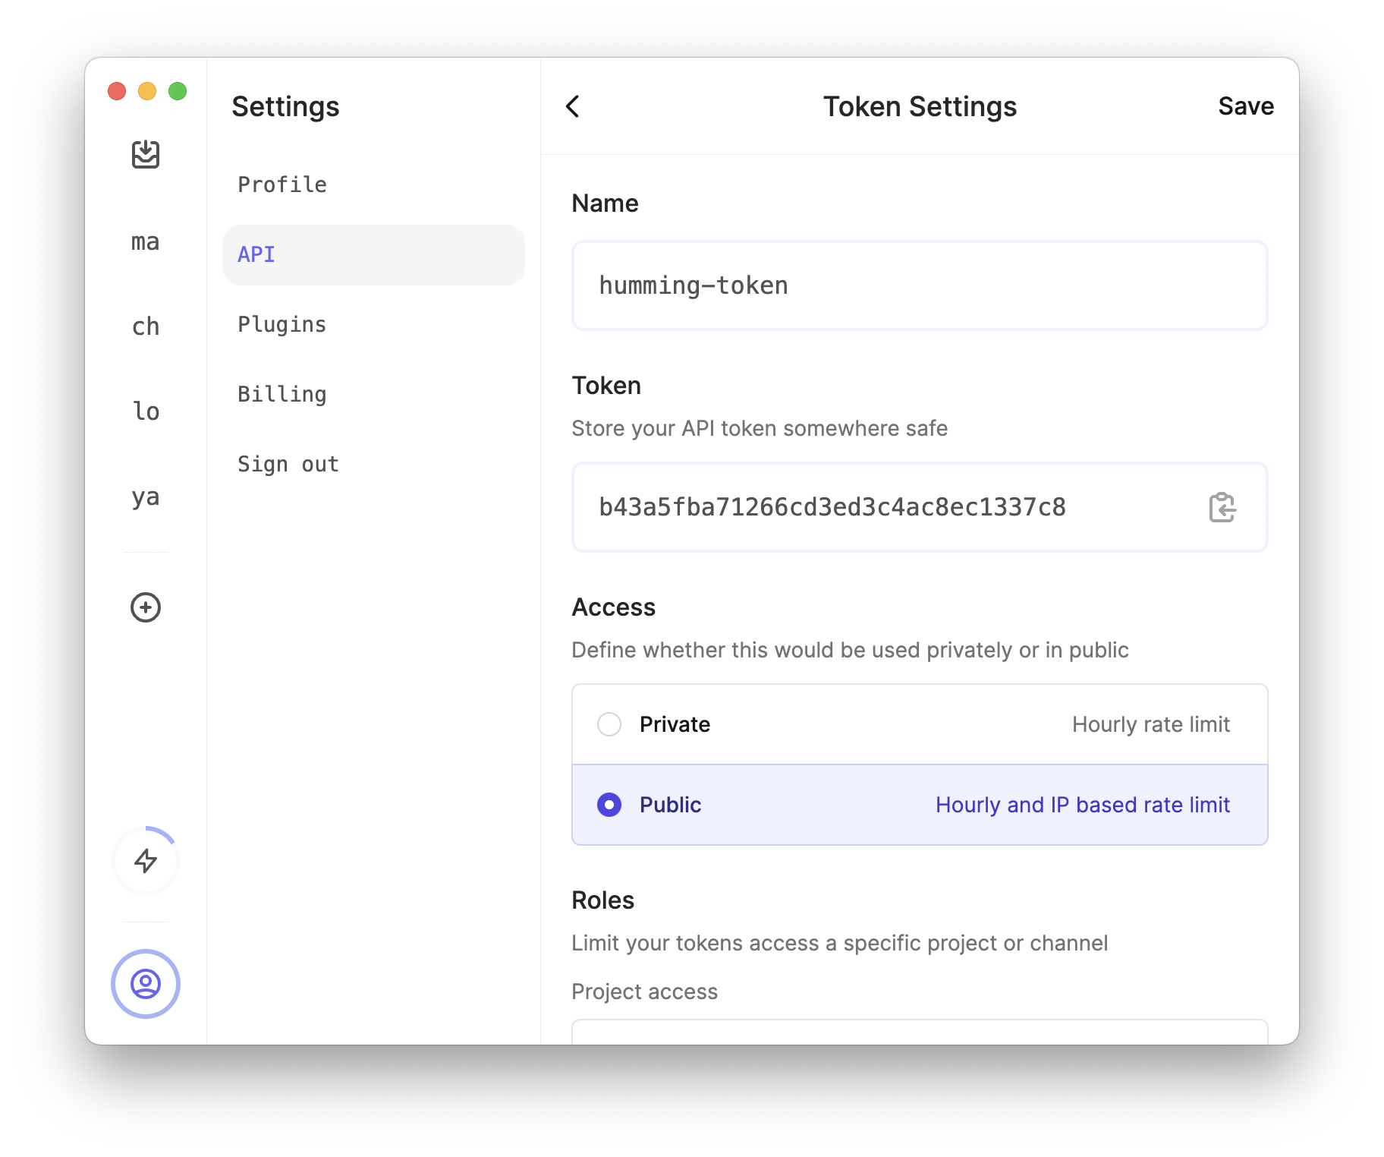Copy the API token to clipboard
The height and width of the screenshot is (1157, 1384).
point(1222,507)
